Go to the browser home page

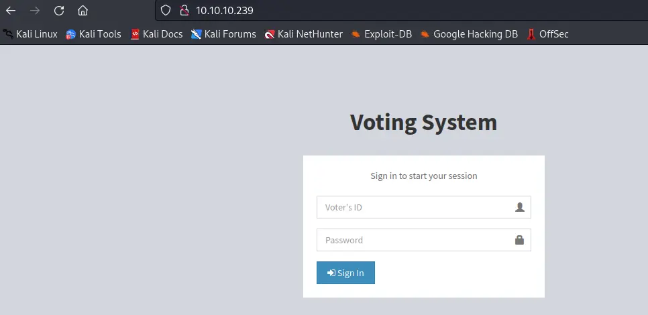pyautogui.click(x=83, y=11)
